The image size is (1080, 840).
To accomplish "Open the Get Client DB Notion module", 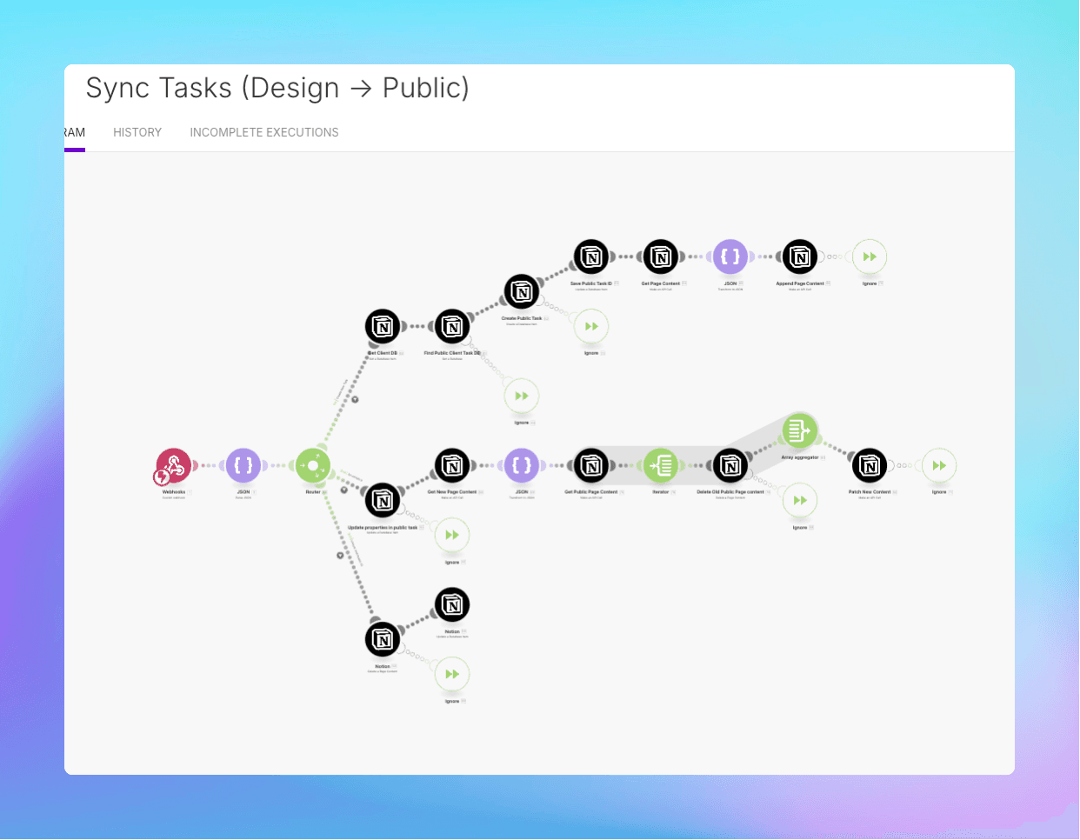I will tap(383, 326).
